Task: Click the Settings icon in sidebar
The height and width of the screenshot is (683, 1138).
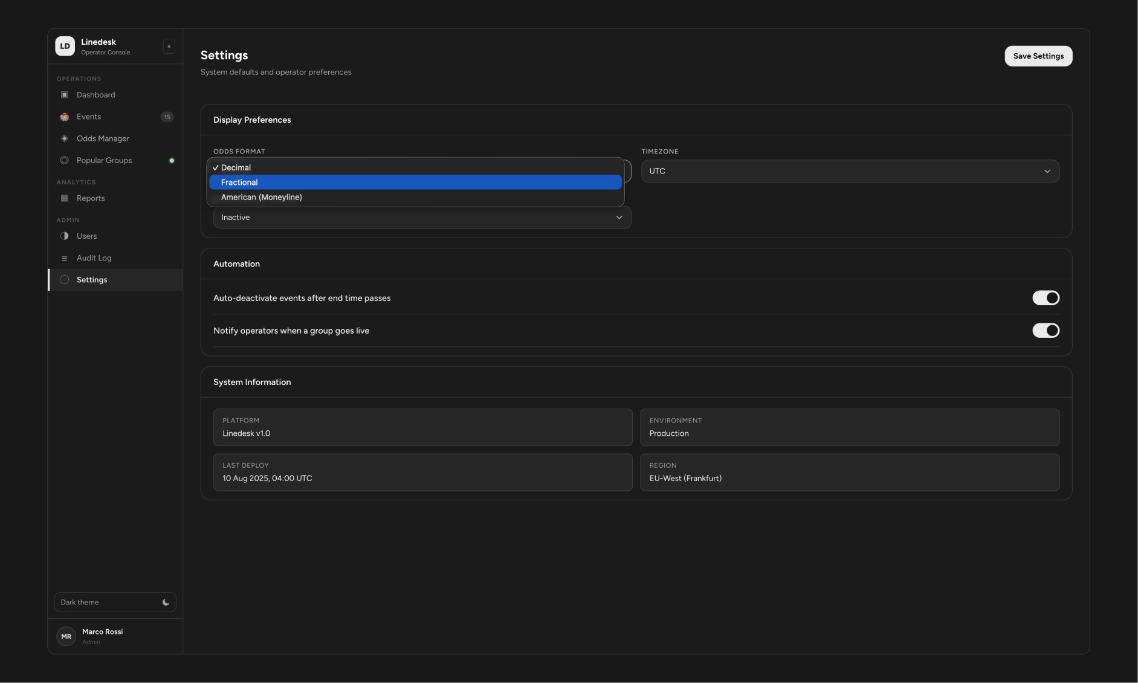Action: click(65, 280)
